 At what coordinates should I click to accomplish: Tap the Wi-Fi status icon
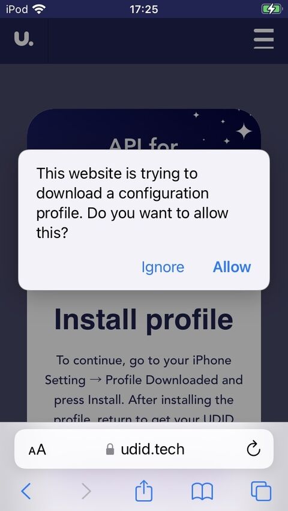39,10
